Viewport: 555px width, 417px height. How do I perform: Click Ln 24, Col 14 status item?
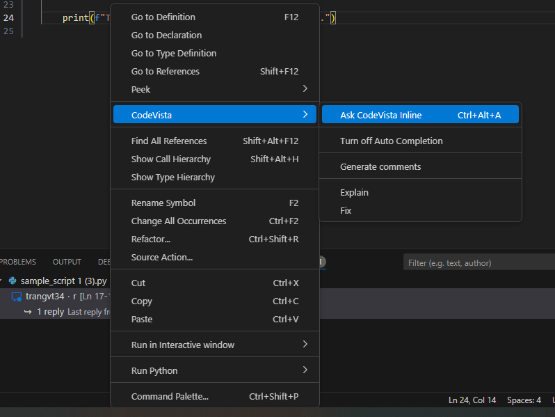tap(472, 400)
